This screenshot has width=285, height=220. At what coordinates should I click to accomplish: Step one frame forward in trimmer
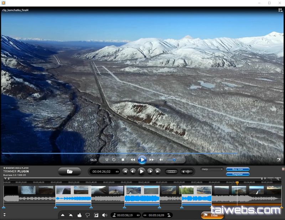[x=150, y=172]
